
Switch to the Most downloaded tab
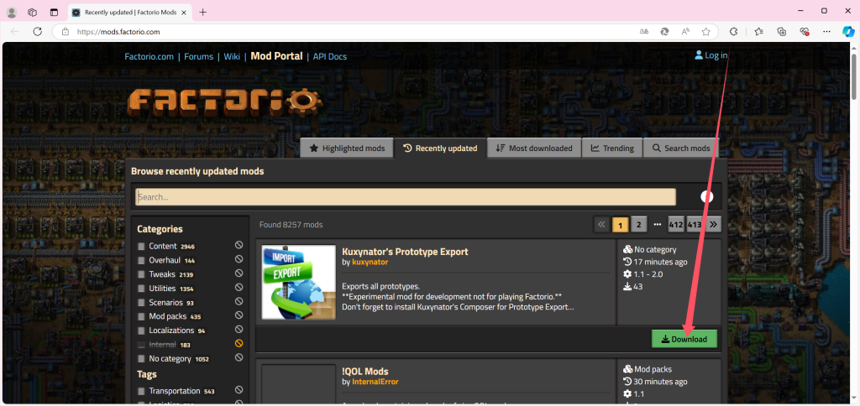tap(534, 148)
